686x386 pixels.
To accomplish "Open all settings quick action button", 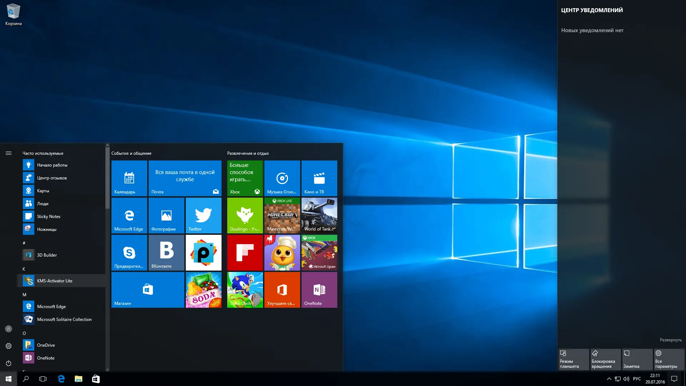I will (669, 359).
